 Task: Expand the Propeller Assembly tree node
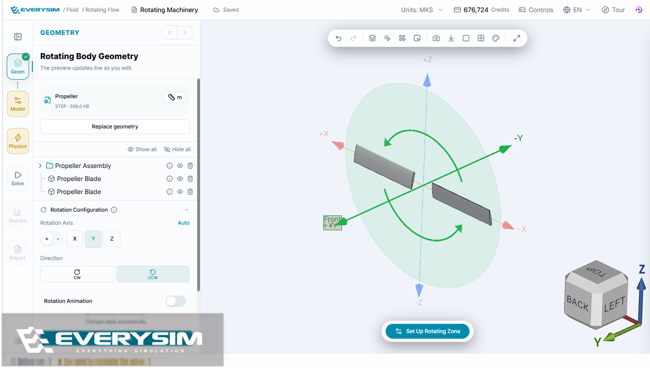pyautogui.click(x=40, y=166)
